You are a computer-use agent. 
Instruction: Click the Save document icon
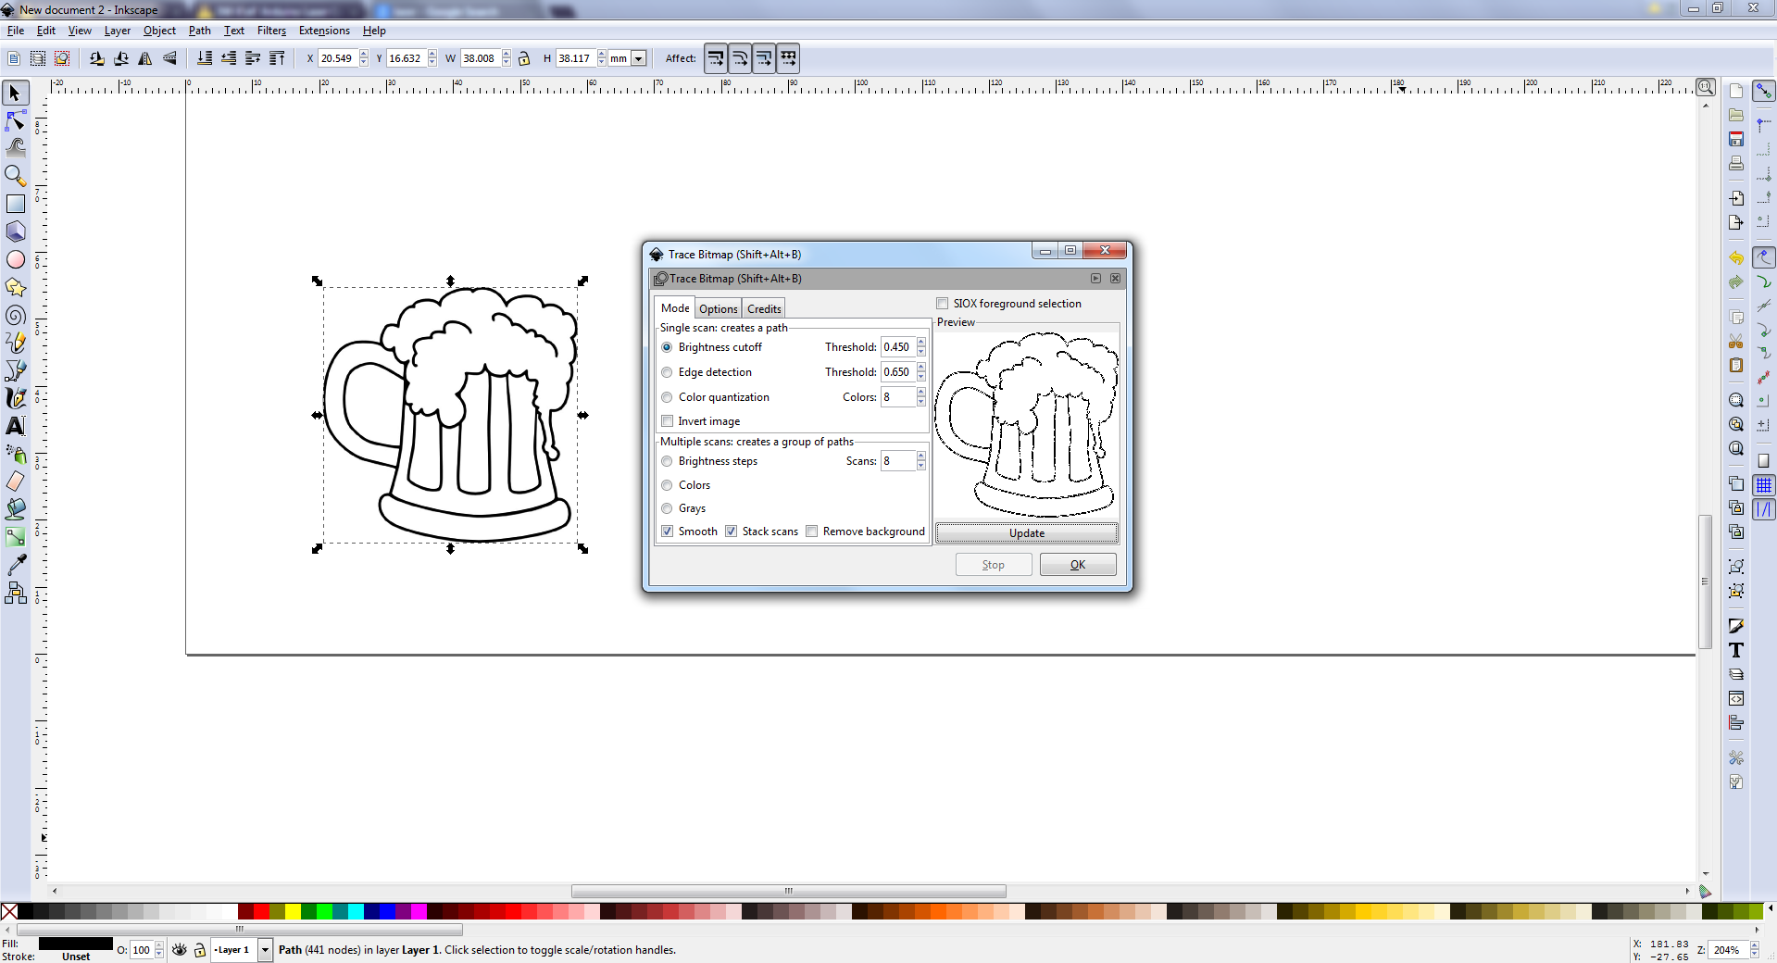click(x=1736, y=139)
